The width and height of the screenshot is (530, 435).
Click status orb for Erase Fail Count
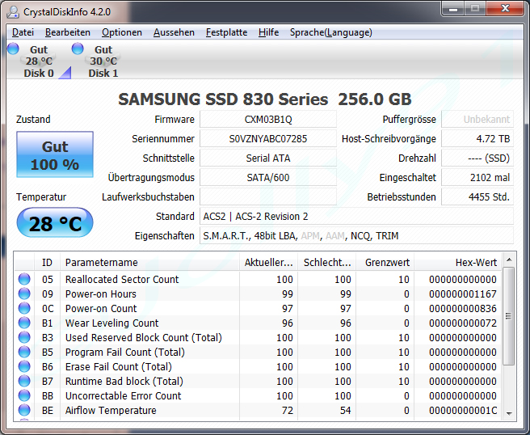[x=24, y=366]
